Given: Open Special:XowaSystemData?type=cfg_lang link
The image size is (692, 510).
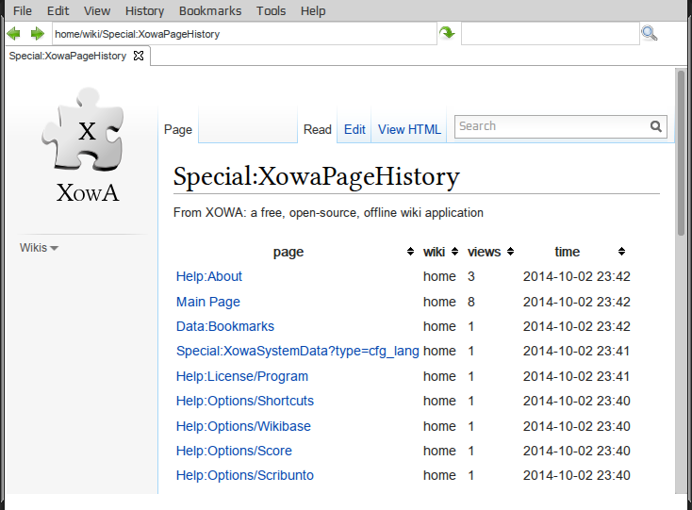Looking at the screenshot, I should (298, 351).
